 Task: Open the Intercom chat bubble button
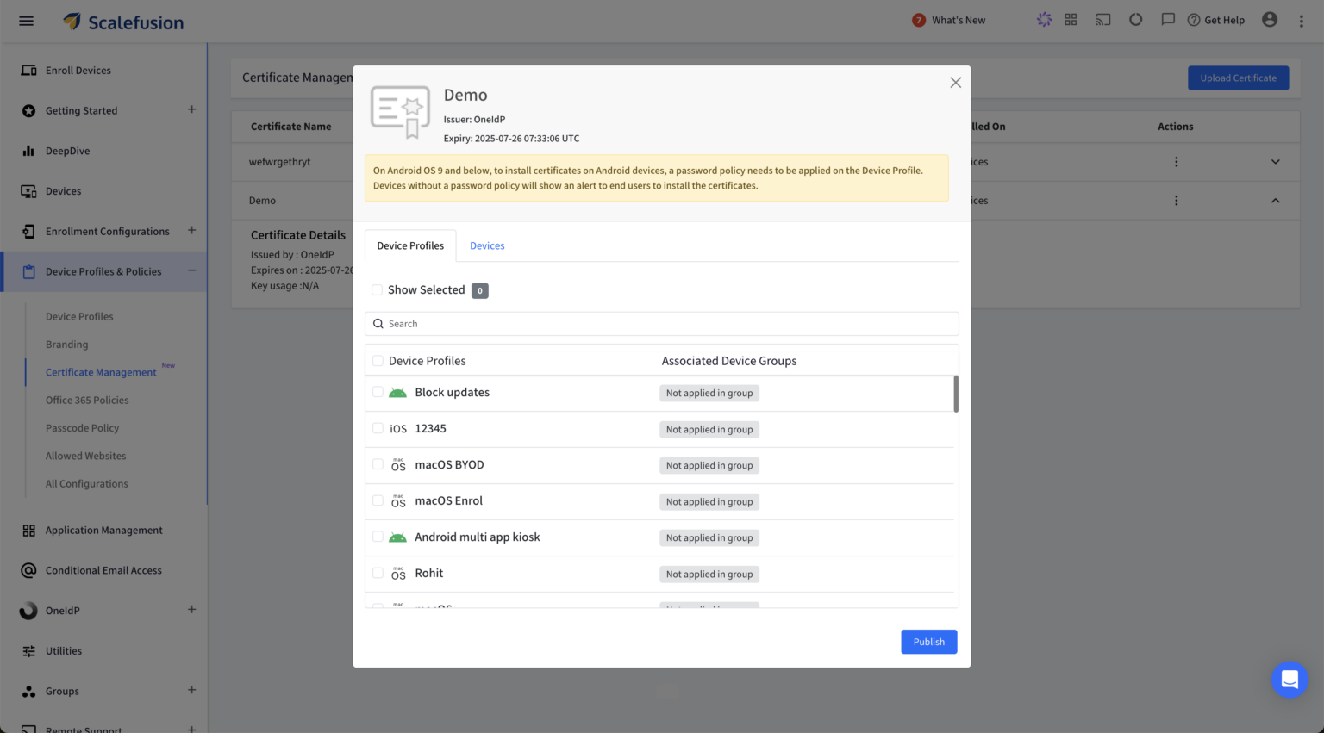click(1290, 680)
